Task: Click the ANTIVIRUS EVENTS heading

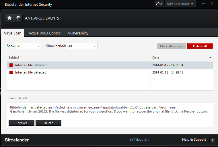Action: pyautogui.click(x=42, y=18)
